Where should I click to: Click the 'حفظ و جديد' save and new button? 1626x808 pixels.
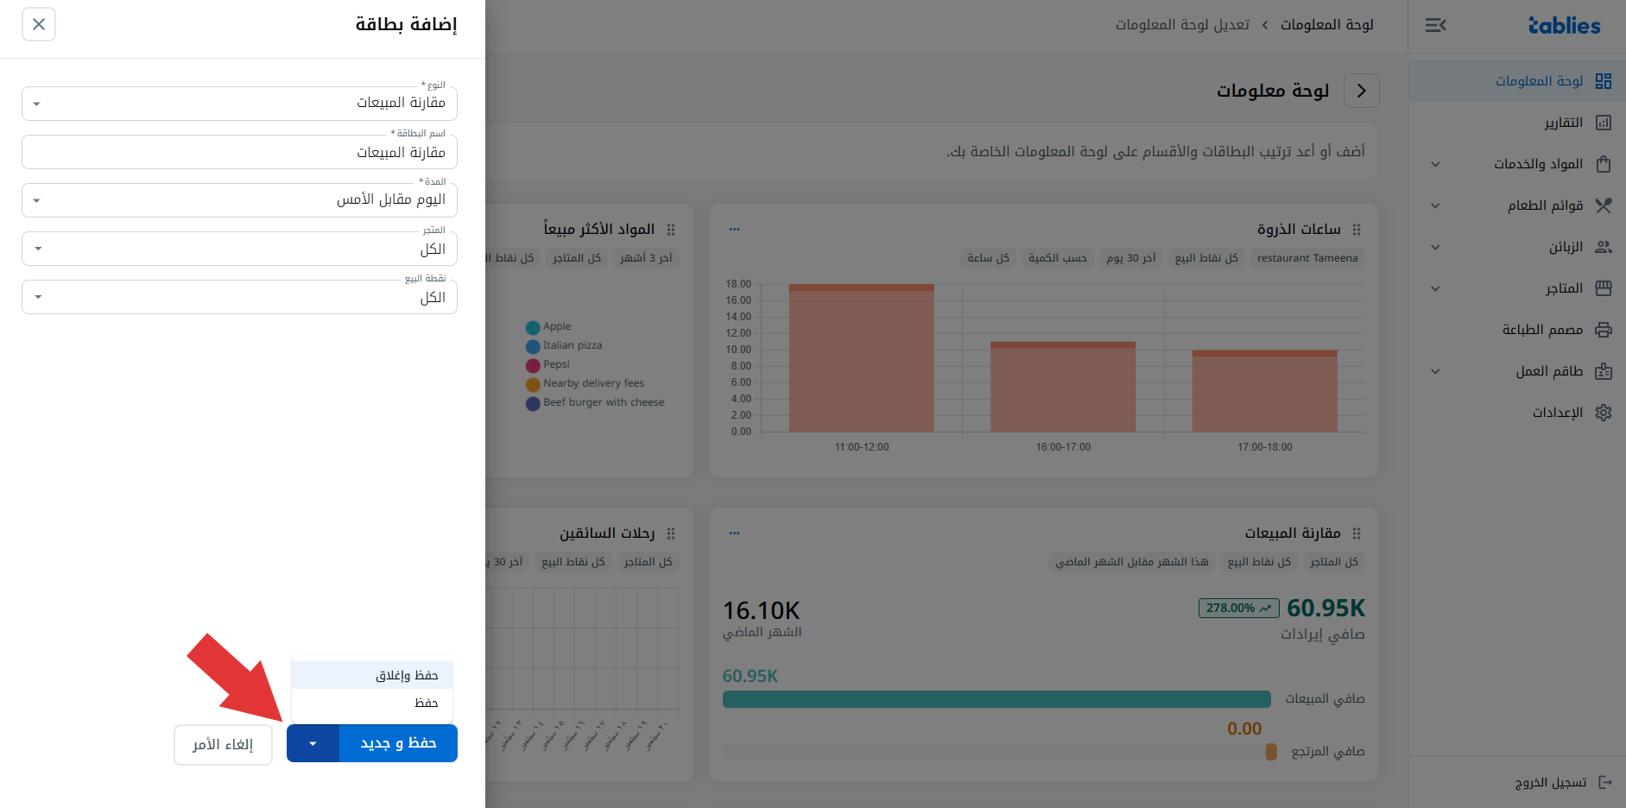(398, 743)
